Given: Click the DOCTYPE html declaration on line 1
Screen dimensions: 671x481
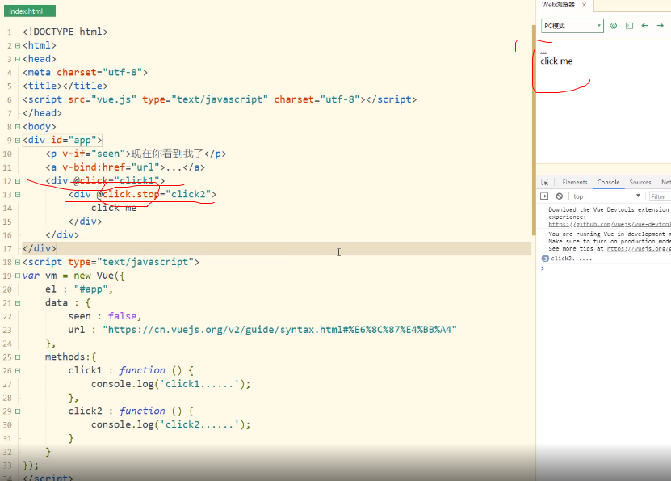Looking at the screenshot, I should 65,32.
